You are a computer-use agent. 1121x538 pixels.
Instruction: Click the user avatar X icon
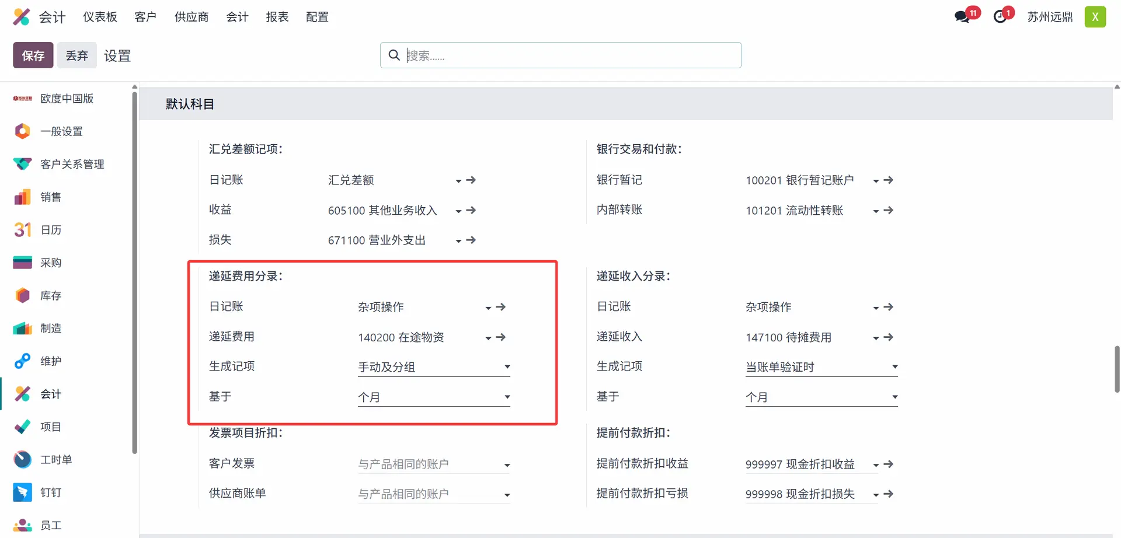[x=1095, y=17]
